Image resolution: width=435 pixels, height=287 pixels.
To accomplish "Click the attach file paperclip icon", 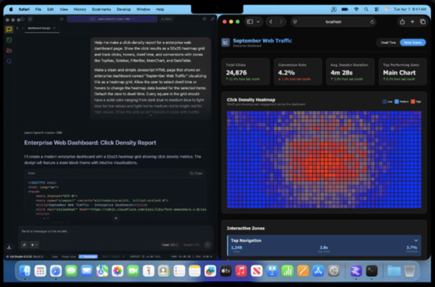I will 24,244.
